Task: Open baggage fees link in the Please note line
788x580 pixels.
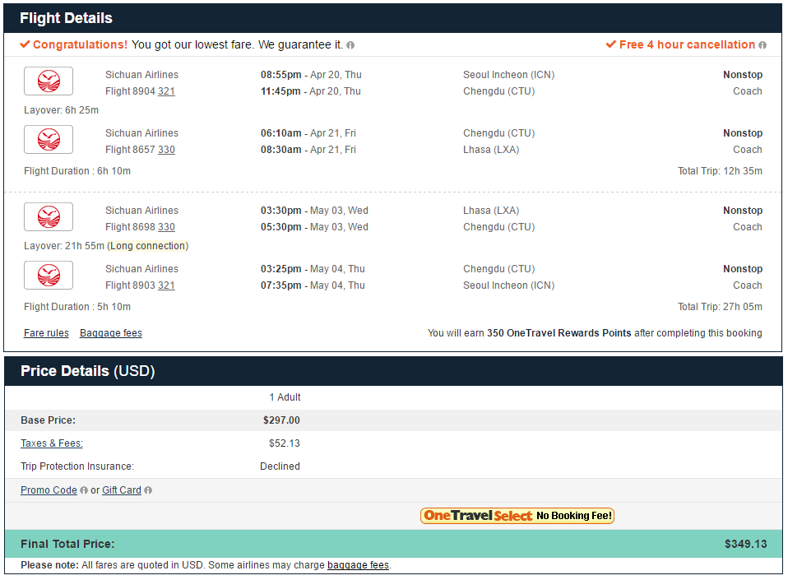Action: click(x=359, y=565)
